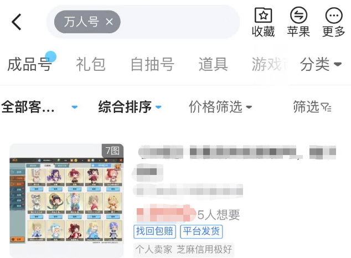
Task: Click the 平台发货 delivery tag
Action: click(x=201, y=231)
